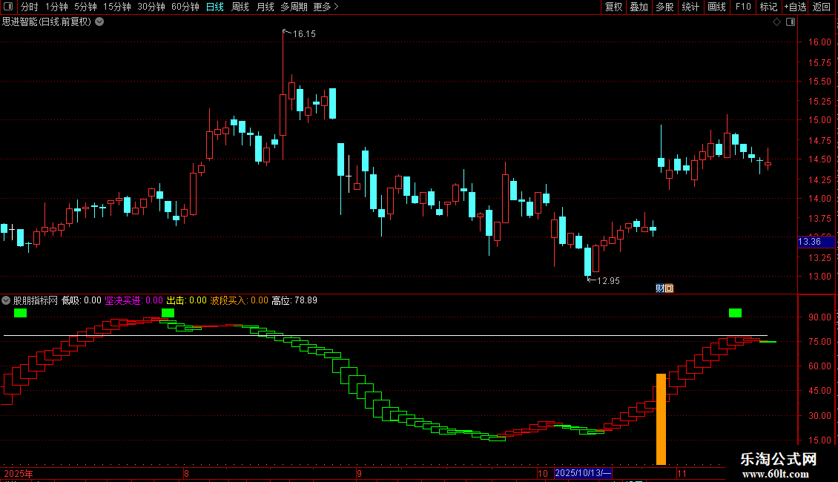The height and width of the screenshot is (482, 838).
Task: Select the 15分钟 period
Action: click(x=116, y=7)
